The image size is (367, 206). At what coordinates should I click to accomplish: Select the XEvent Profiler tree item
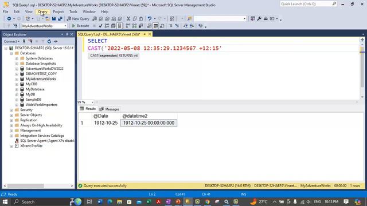pos(32,146)
